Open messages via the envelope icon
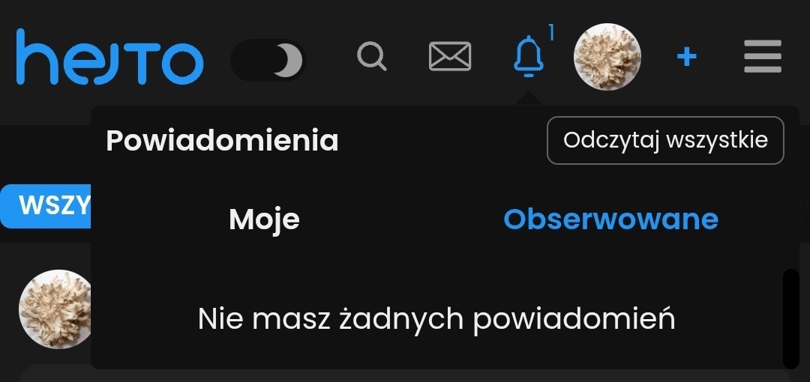This screenshot has width=810, height=382. coord(450,56)
